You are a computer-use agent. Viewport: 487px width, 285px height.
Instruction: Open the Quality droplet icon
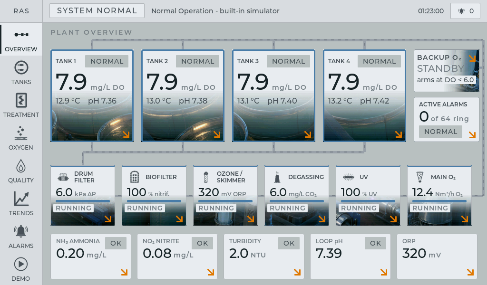point(21,166)
